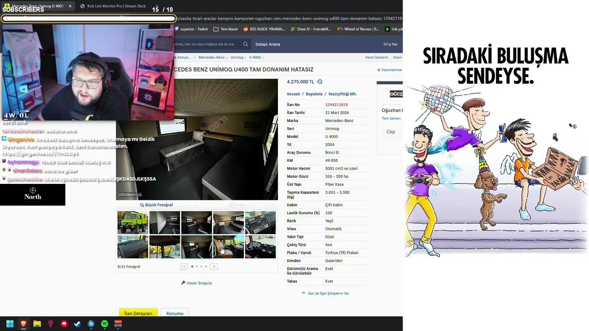Image resolution: width=589 pixels, height=331 pixels.
Task: Click the Giriş Yap login link
Action: (x=390, y=44)
